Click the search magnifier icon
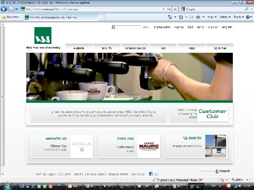Screen dimensions: 254x190 click(x=247, y=9)
